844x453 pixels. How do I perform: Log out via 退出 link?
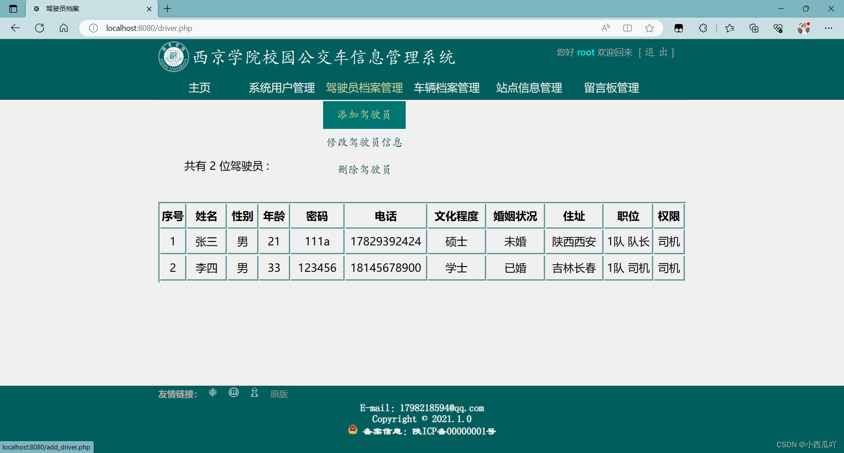656,52
